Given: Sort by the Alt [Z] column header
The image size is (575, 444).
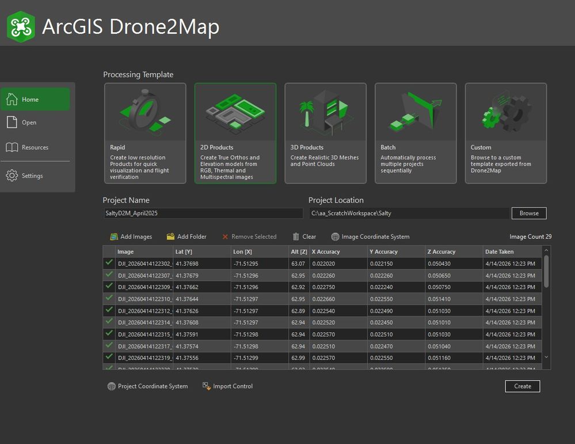Looking at the screenshot, I should (x=299, y=252).
